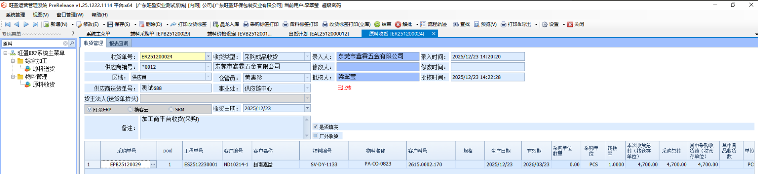Image resolution: width=758 pixels, height=174 pixels.
Task: Click 修改(E) edit toolbar button
Action: [x=88, y=24]
